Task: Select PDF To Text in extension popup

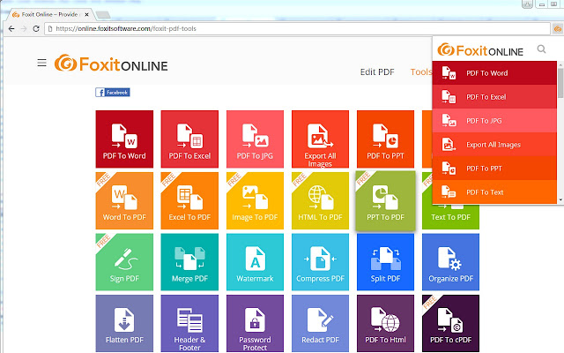Action: pos(494,192)
